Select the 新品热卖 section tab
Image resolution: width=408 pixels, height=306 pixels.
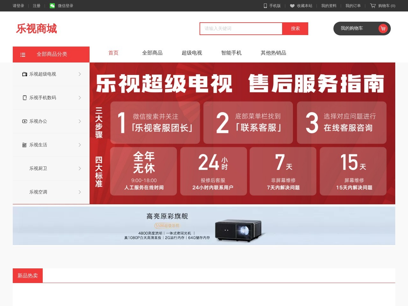tap(28, 275)
